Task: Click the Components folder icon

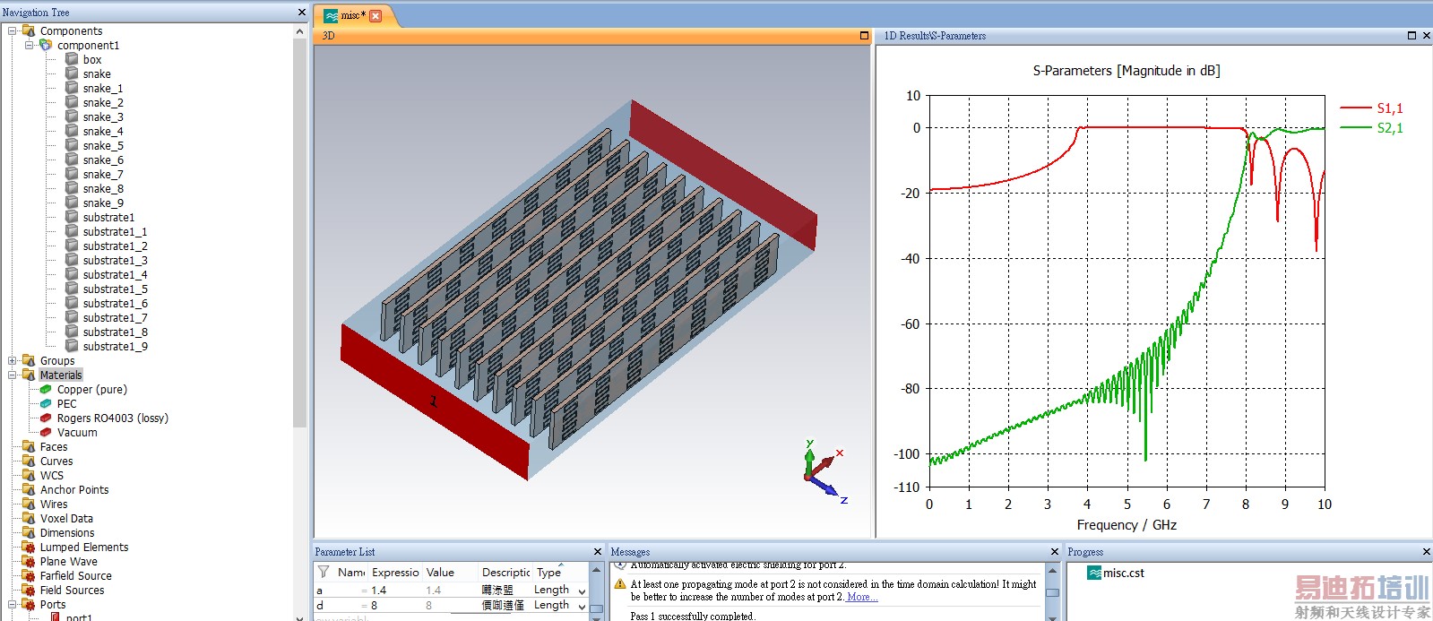Action: [29, 30]
